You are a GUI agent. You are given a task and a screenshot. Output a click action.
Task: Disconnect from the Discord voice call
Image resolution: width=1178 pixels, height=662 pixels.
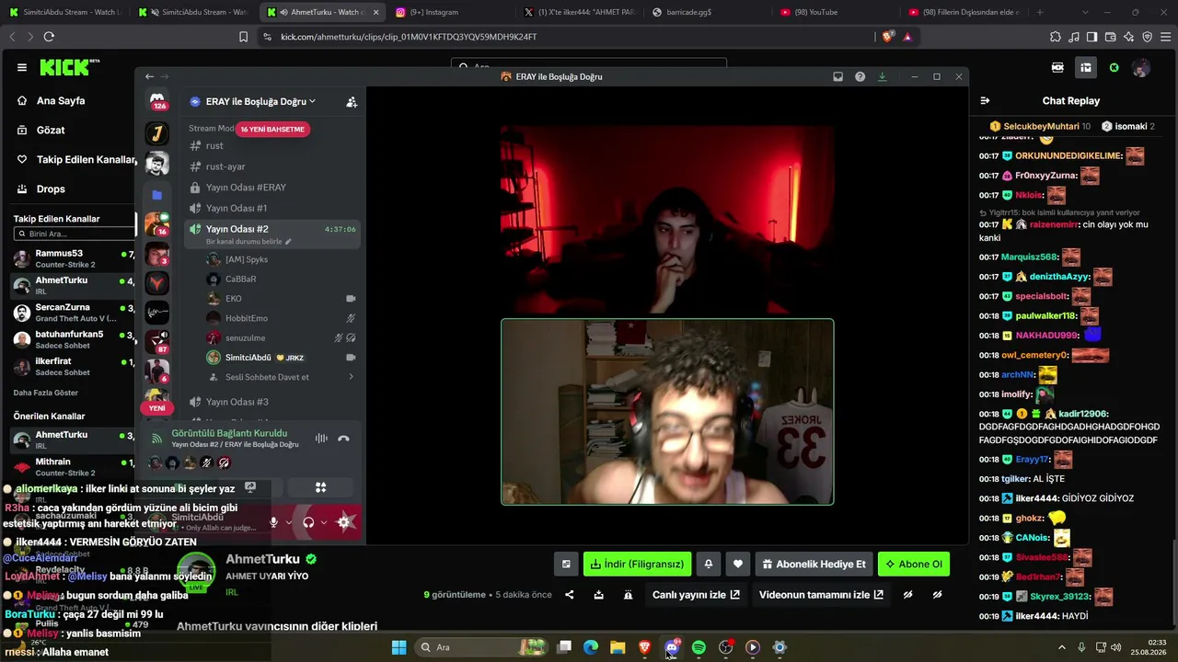(343, 439)
